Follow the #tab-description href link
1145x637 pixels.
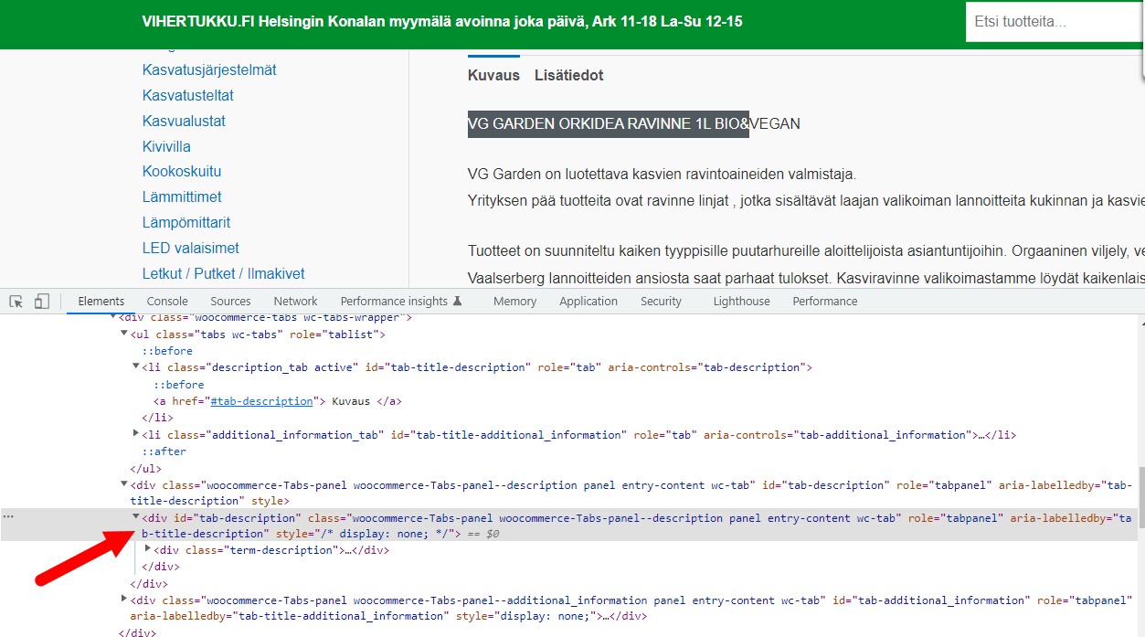[x=261, y=401]
